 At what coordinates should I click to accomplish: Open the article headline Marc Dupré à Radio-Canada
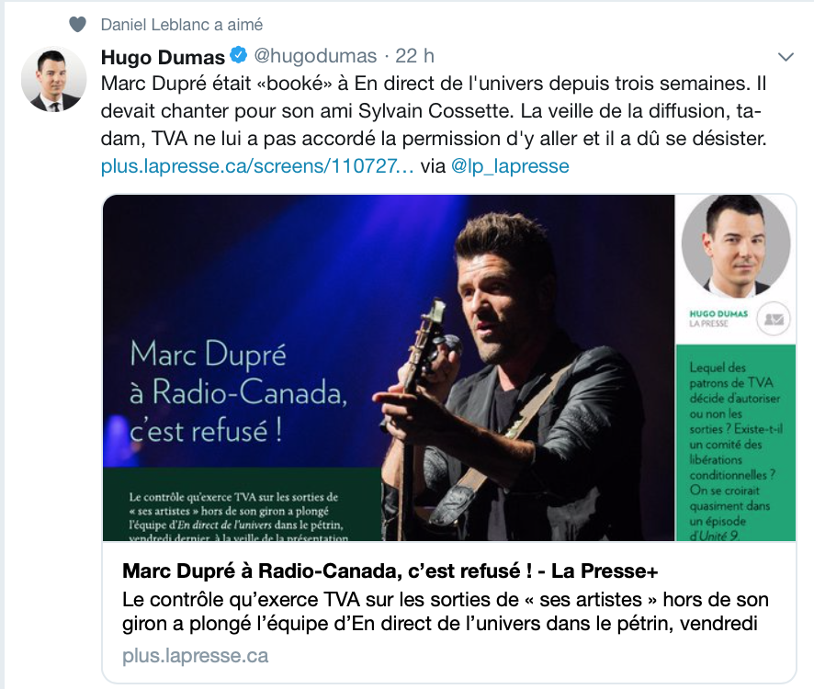coord(390,570)
